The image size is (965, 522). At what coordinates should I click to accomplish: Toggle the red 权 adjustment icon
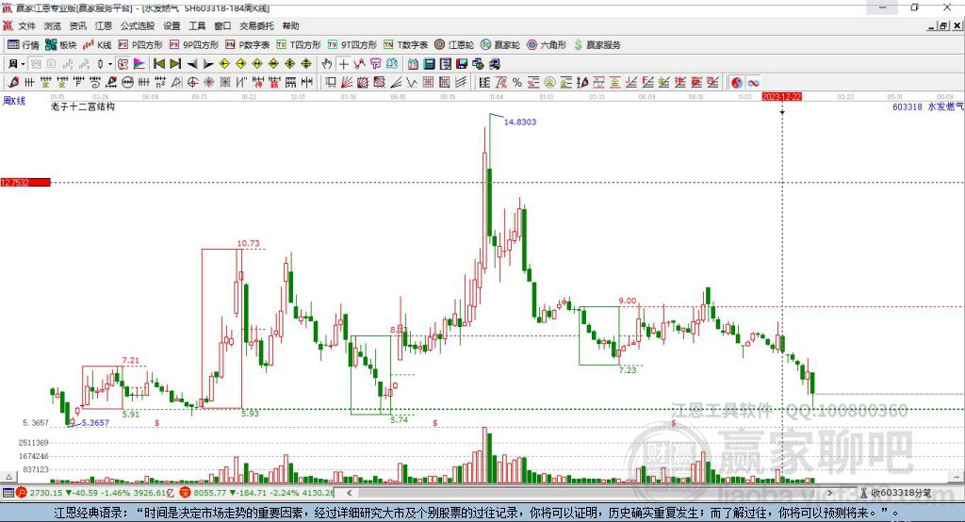point(123,64)
